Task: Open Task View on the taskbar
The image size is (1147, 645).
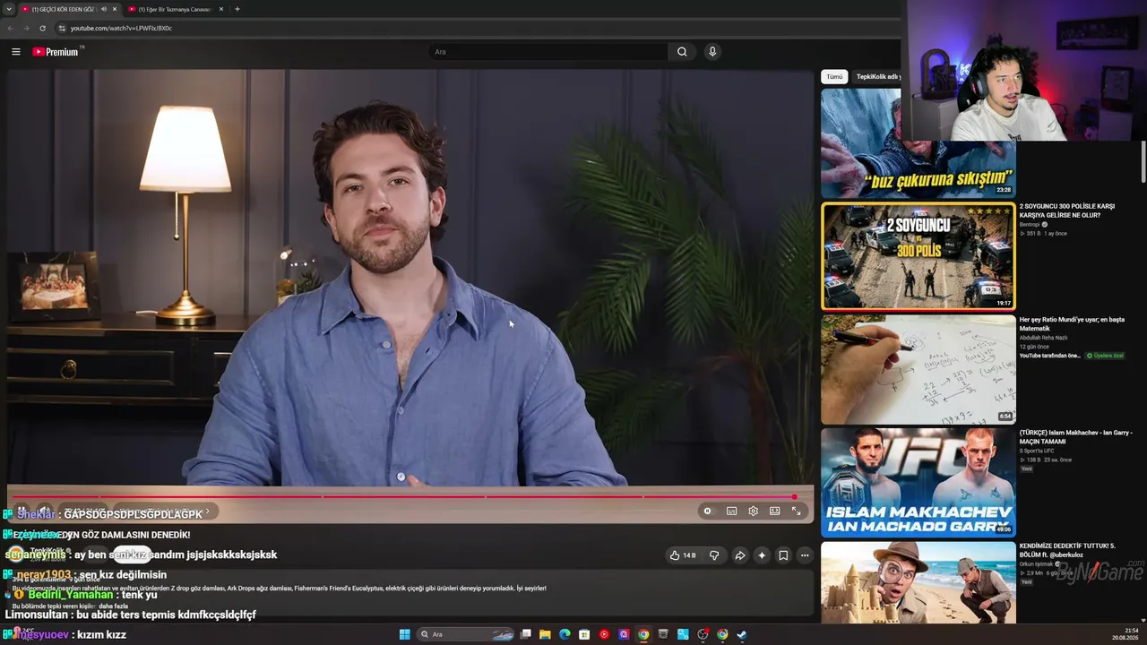Action: click(526, 634)
